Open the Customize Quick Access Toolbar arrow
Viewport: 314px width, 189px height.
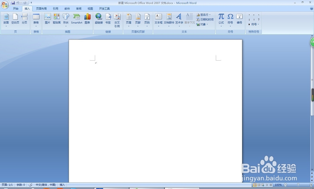pyautogui.click(x=31, y=3)
